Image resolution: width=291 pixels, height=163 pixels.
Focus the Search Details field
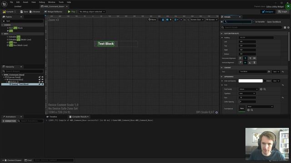(x=251, y=28)
